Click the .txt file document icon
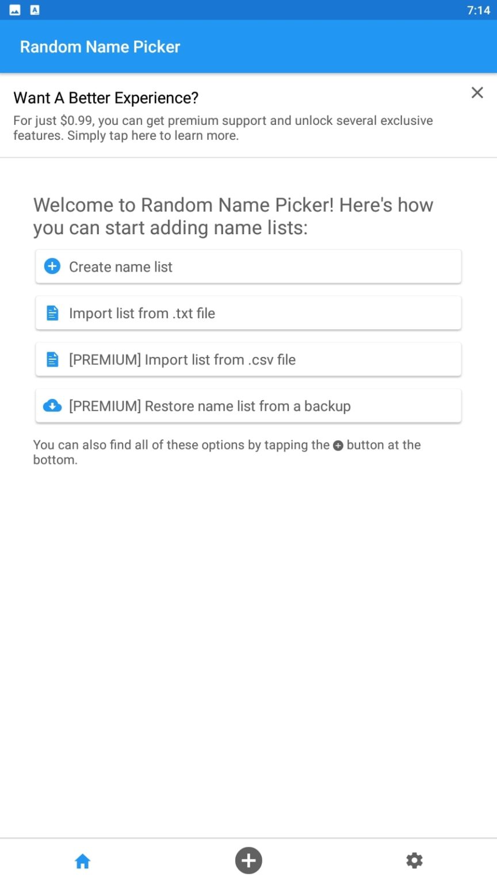 (x=52, y=313)
